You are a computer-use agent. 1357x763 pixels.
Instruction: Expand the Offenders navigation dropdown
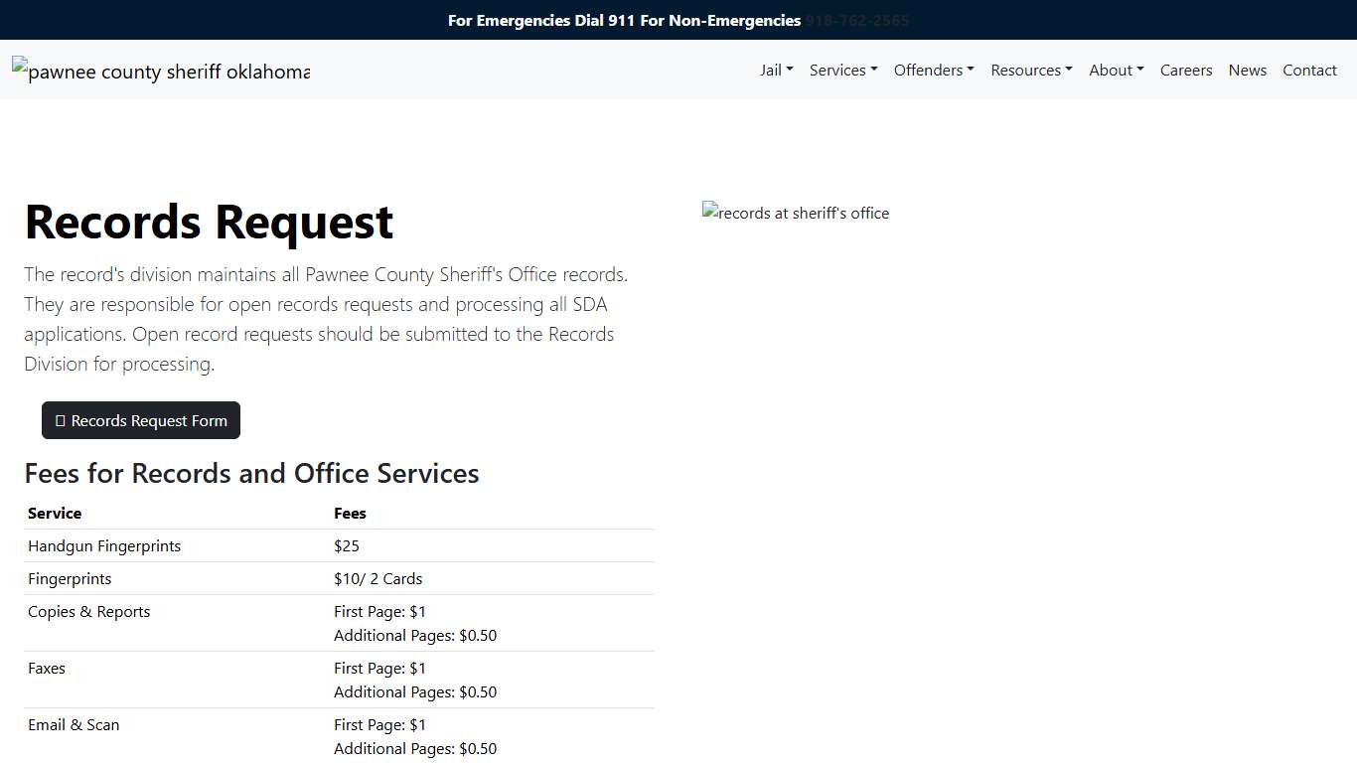point(933,70)
